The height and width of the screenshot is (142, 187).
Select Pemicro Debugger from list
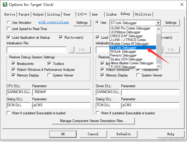click(133, 55)
